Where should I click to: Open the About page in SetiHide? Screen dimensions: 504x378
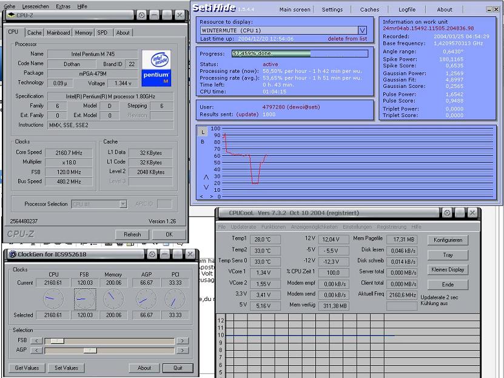click(445, 9)
